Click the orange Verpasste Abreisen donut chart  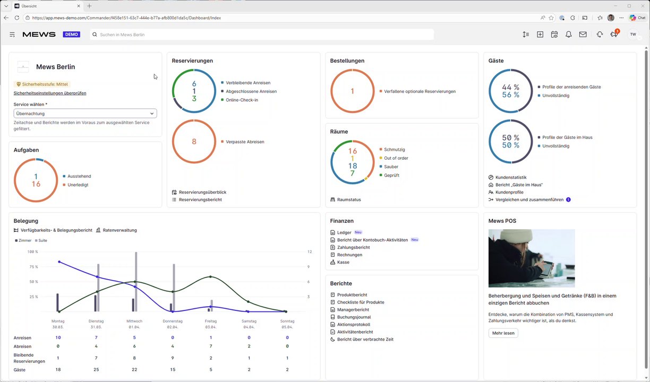coord(194,142)
